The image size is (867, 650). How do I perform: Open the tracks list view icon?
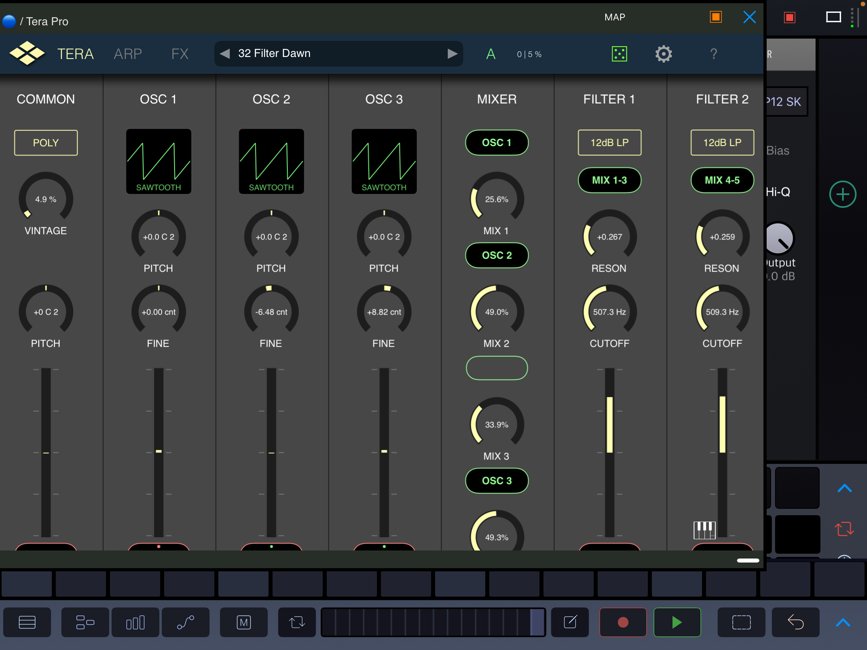pos(27,622)
